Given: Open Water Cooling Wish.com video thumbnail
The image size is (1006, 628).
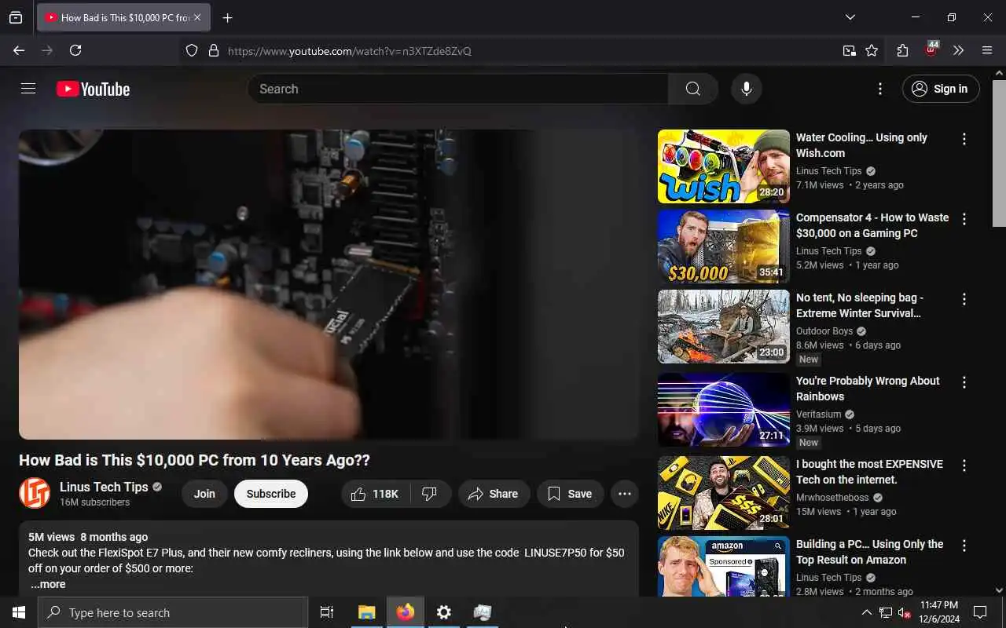Looking at the screenshot, I should click(724, 166).
